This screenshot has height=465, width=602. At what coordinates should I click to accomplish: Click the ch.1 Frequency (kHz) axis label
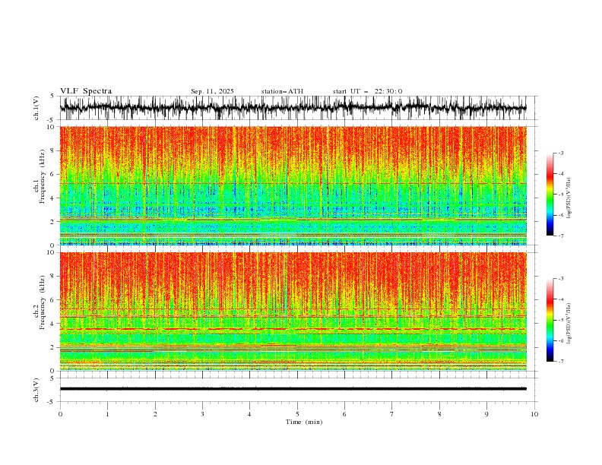pos(39,175)
